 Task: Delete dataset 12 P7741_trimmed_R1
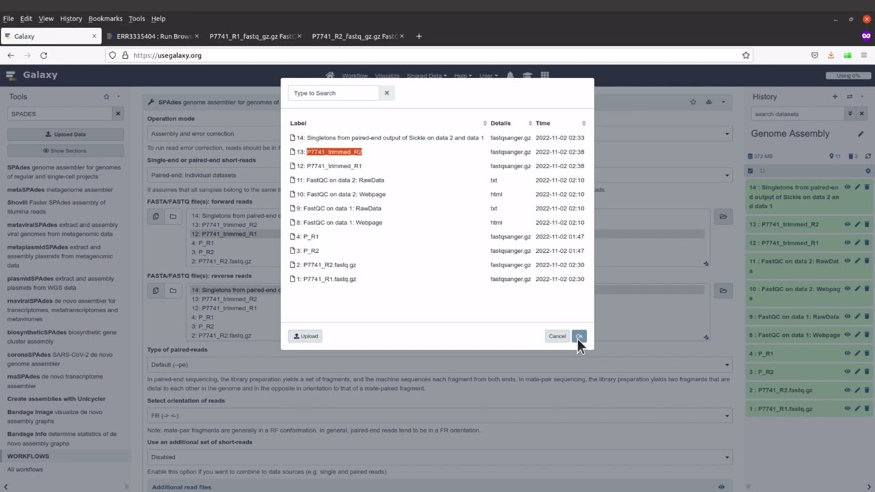(x=867, y=243)
